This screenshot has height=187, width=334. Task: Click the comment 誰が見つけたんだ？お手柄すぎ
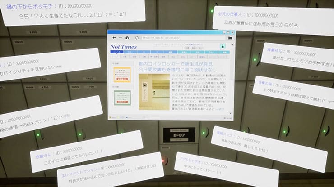click(298, 58)
